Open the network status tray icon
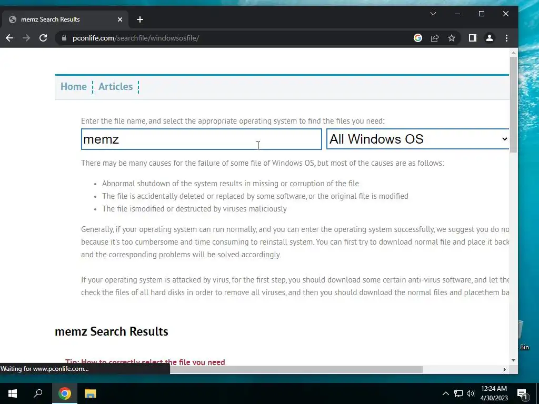 (x=458, y=393)
